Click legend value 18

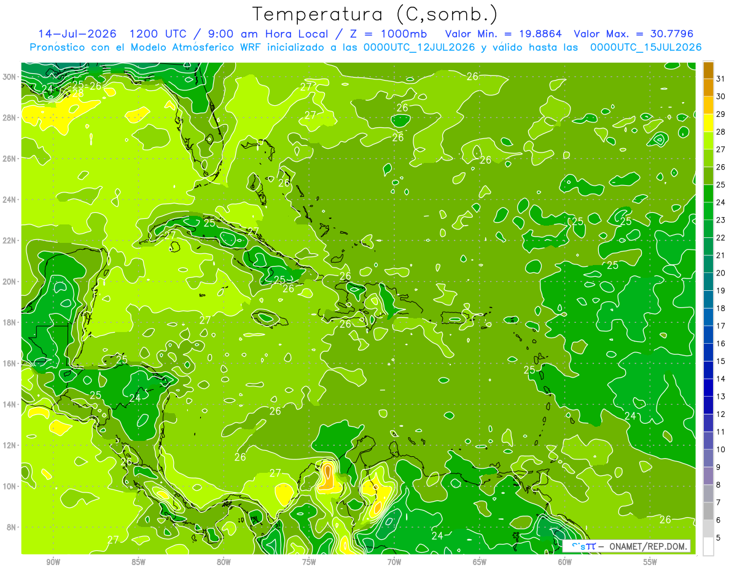pos(721,309)
